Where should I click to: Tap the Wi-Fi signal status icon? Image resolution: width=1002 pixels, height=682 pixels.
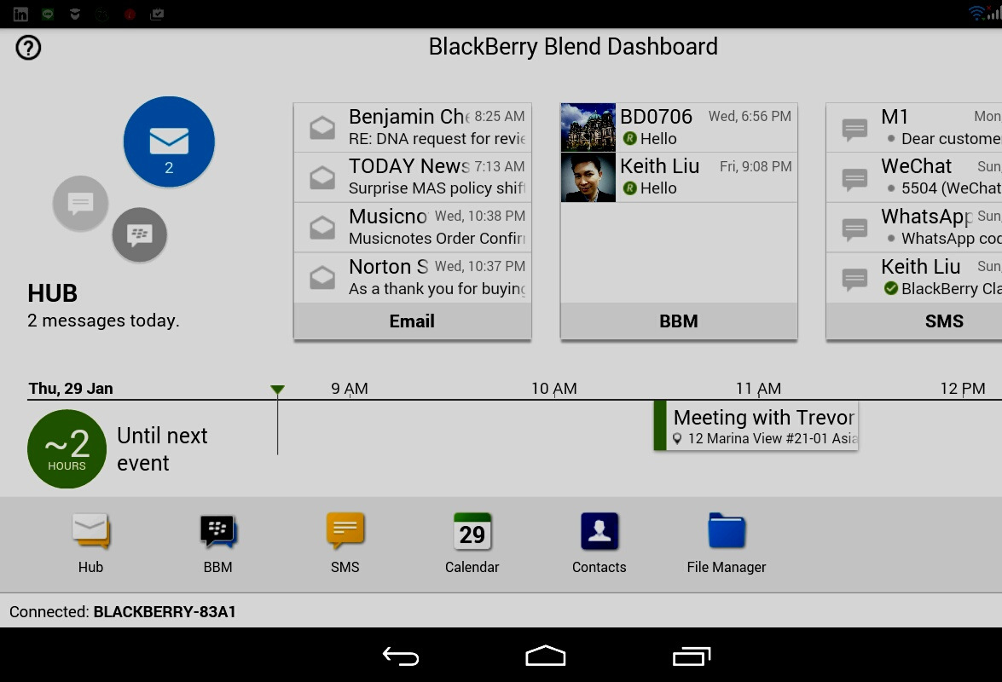pyautogui.click(x=977, y=13)
